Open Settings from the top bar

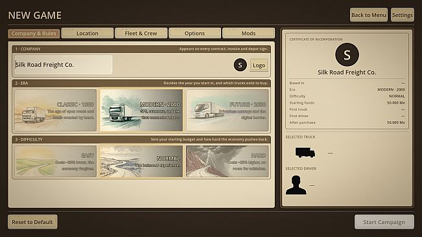point(403,15)
